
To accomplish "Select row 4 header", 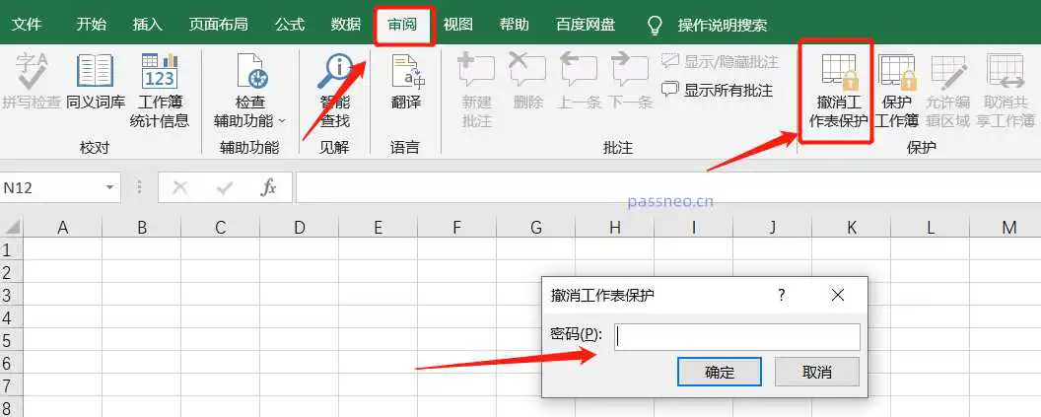I will point(11,318).
